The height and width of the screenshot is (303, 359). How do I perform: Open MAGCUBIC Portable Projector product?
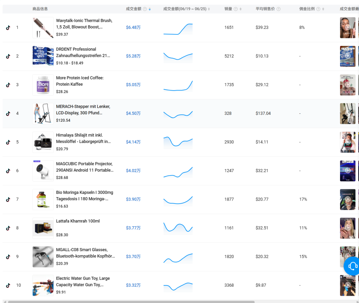[x=85, y=167]
